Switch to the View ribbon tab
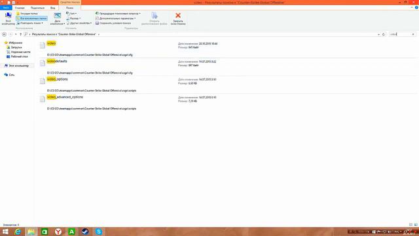The width and height of the screenshot is (419, 236). [x=52, y=8]
